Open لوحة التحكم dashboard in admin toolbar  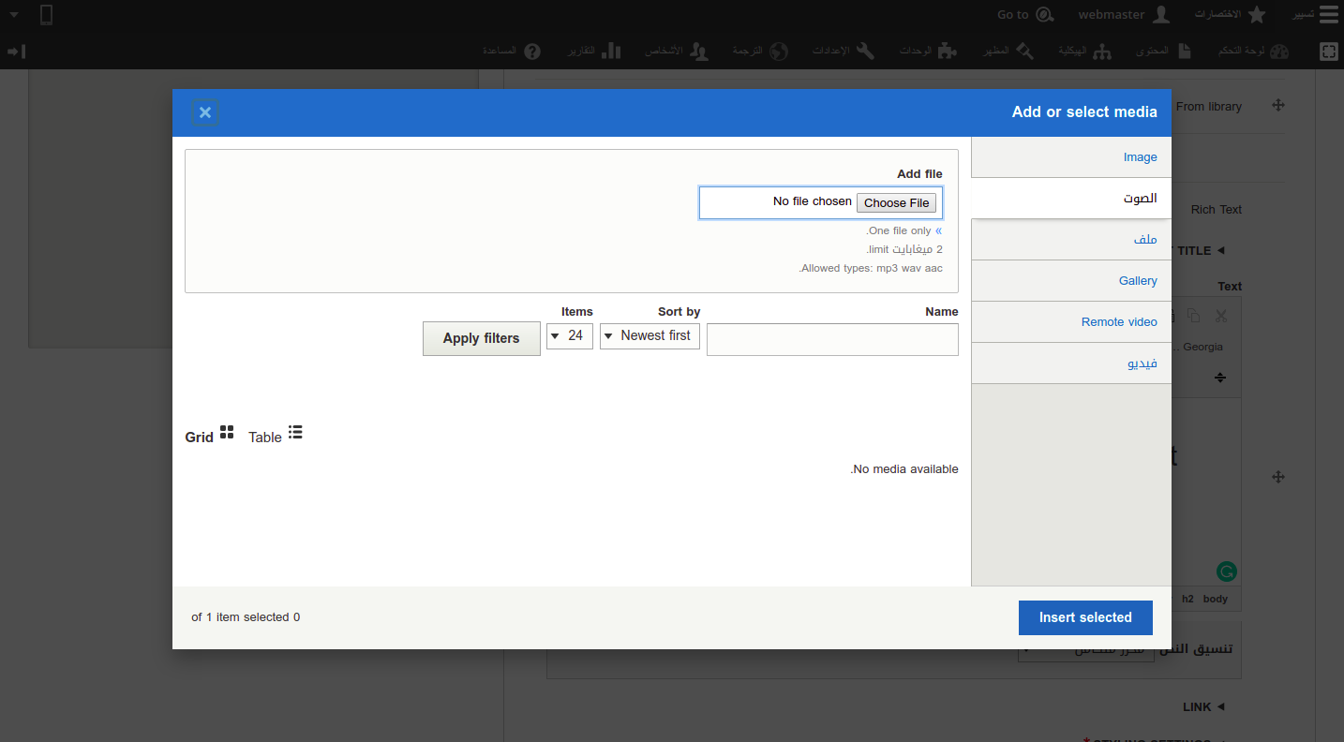tap(1253, 52)
